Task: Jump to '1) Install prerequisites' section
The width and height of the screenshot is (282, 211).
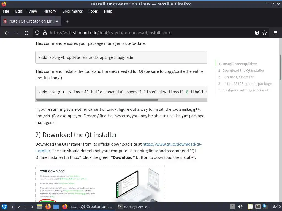Action: point(238,64)
